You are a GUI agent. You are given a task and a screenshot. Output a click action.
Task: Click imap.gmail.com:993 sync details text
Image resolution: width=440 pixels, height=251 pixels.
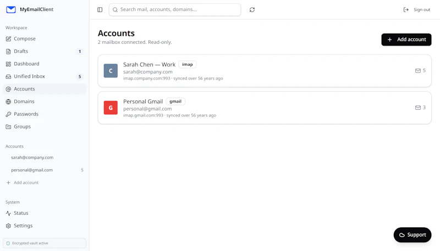coord(170,115)
